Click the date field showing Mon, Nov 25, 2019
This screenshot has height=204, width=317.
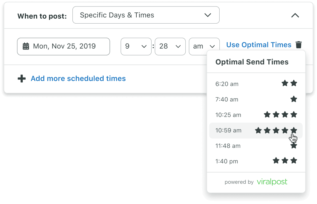click(63, 46)
